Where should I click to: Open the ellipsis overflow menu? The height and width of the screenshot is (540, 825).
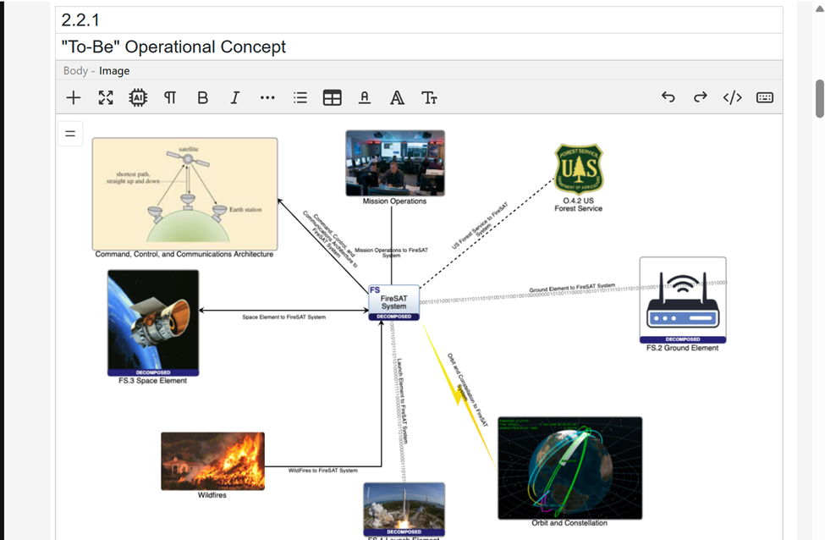pos(267,97)
